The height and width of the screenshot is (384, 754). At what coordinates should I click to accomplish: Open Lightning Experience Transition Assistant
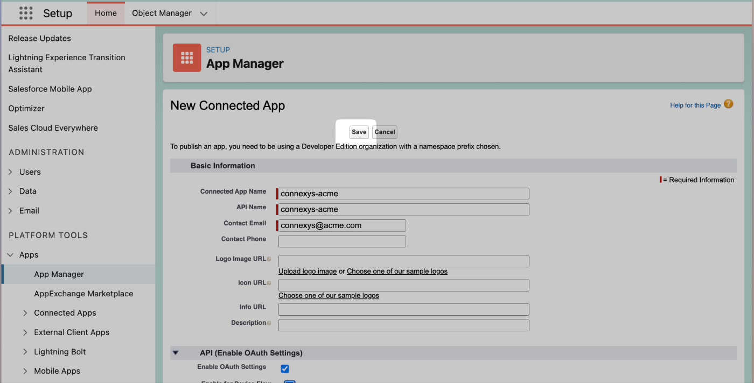point(67,63)
